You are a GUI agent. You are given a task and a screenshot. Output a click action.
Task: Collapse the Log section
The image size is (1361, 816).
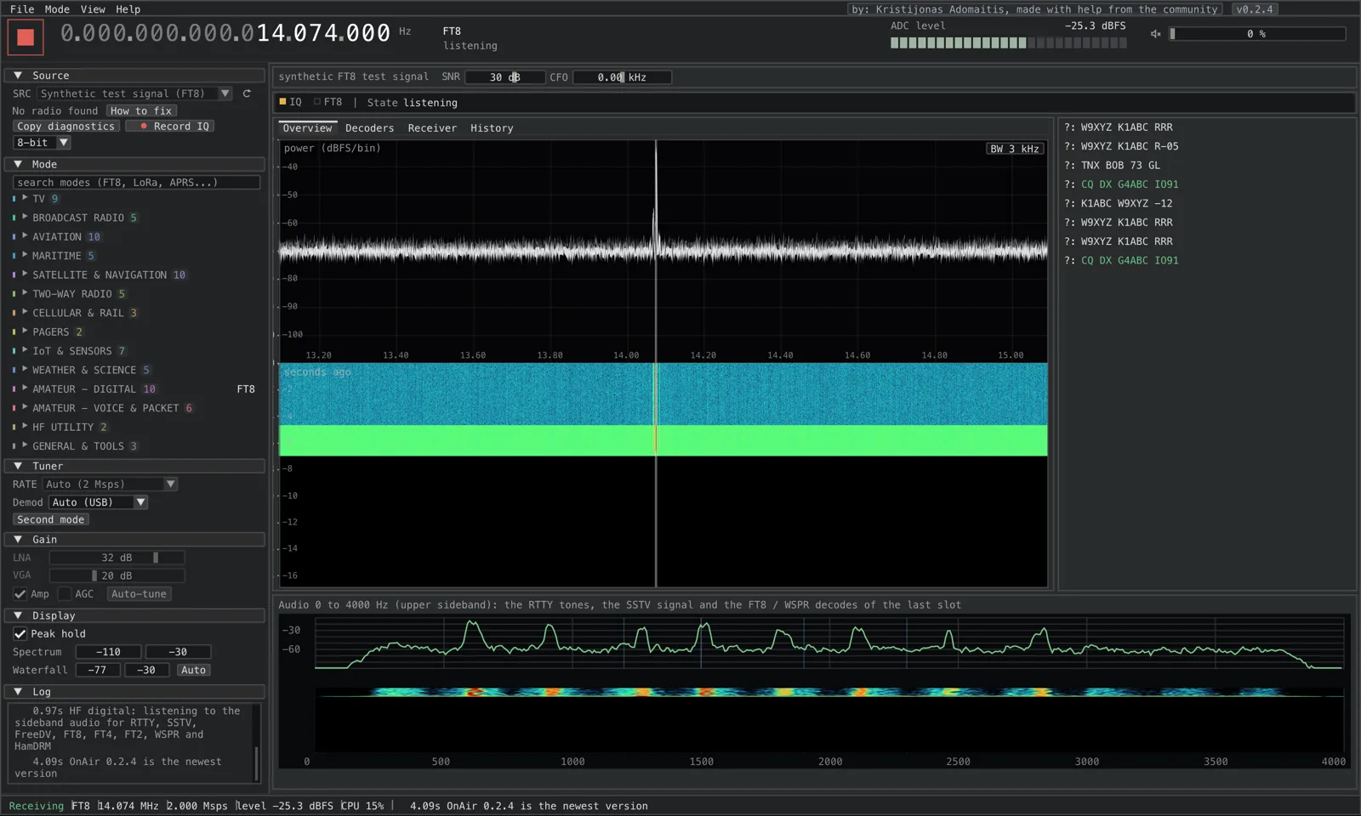[x=18, y=692]
